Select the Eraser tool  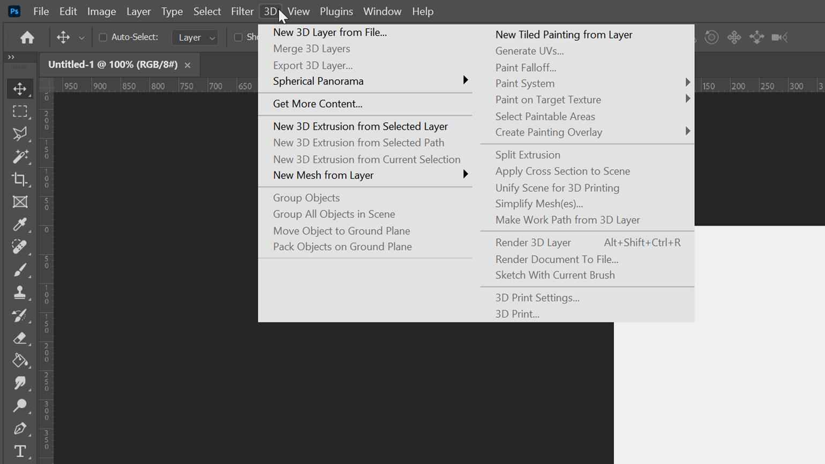point(20,338)
